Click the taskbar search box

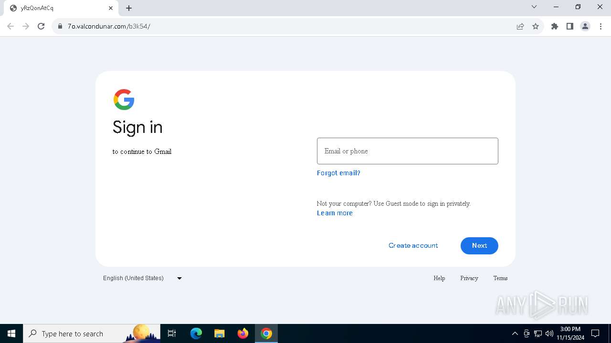click(92, 333)
